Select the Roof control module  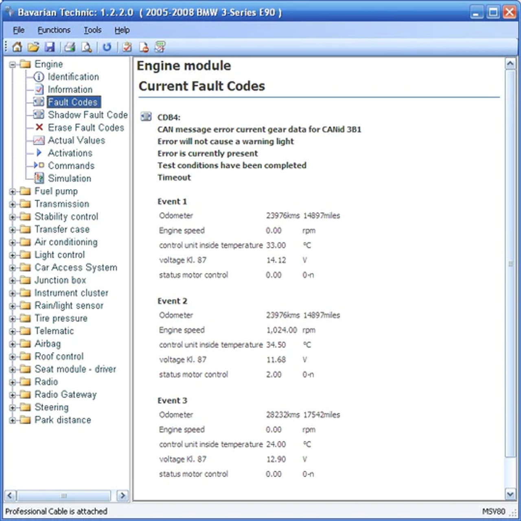59,357
